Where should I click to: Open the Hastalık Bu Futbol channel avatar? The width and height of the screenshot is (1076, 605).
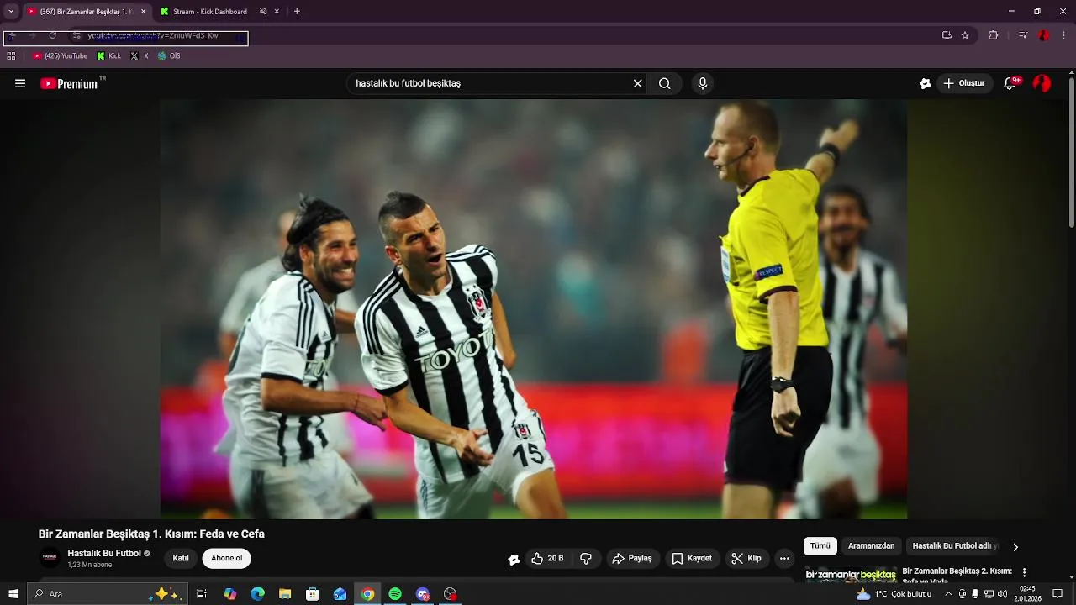click(50, 557)
